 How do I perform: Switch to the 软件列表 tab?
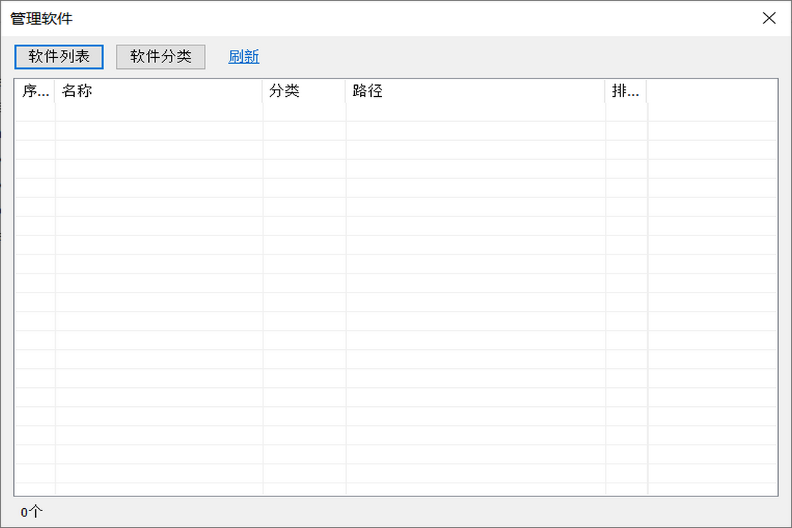point(58,56)
